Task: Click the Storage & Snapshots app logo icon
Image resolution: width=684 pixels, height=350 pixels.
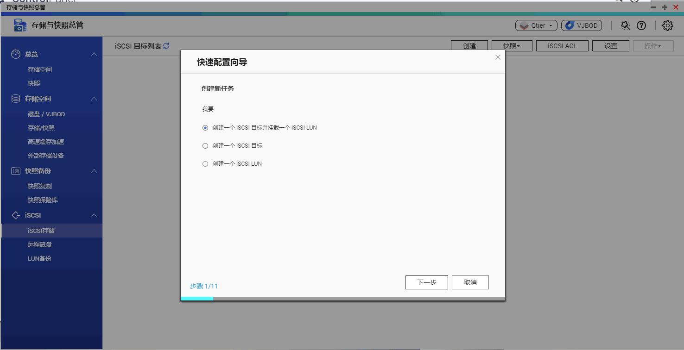Action: click(19, 25)
